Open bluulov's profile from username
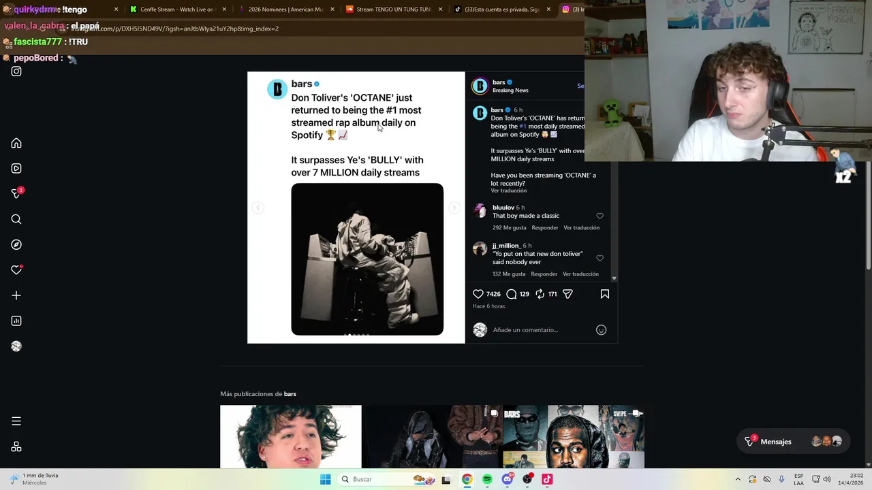The height and width of the screenshot is (490, 872). [x=503, y=208]
